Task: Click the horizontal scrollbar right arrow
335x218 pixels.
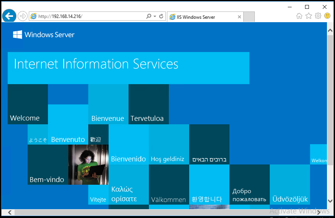Action: [x=319, y=212]
